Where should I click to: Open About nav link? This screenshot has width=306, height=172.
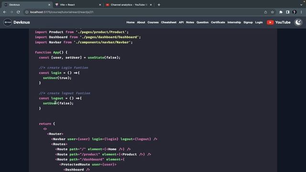click(x=141, y=22)
